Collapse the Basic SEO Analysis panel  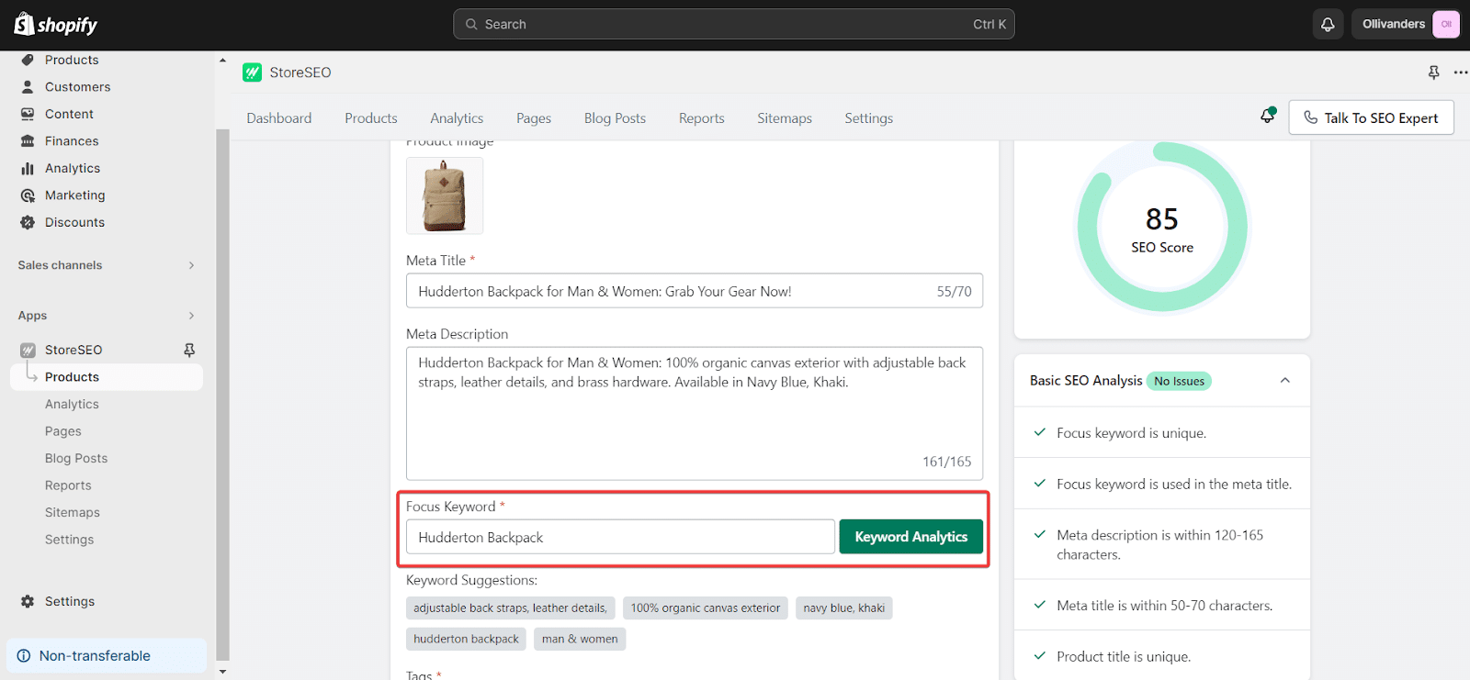(x=1285, y=381)
